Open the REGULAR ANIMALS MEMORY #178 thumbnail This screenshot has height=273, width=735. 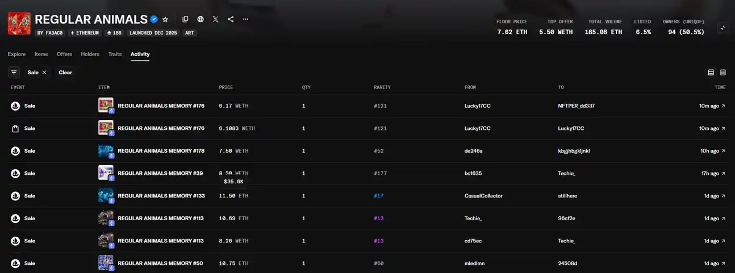coord(106,151)
